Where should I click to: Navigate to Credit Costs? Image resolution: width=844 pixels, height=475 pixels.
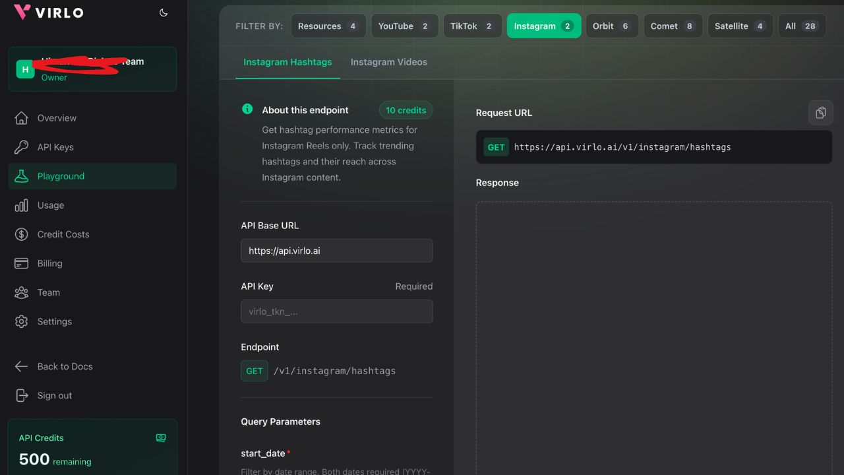click(x=92, y=234)
